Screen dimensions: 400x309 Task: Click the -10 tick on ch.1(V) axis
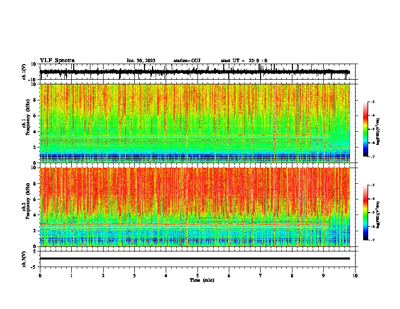click(x=33, y=80)
